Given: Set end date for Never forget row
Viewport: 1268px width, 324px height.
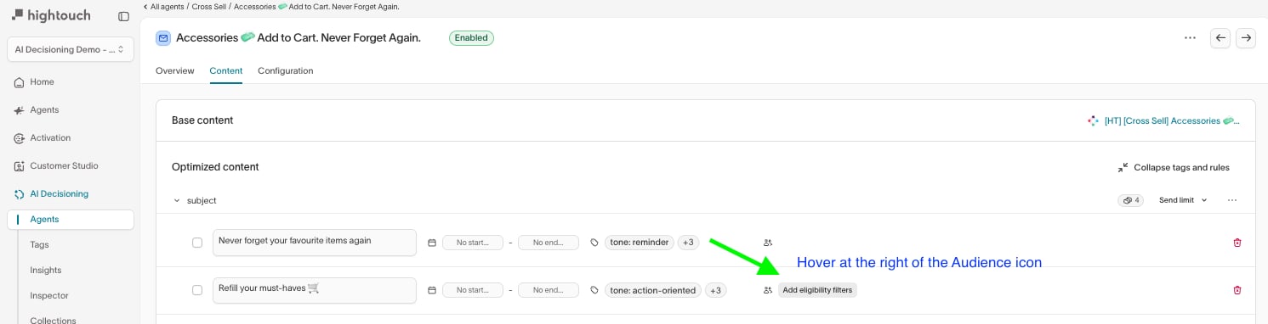Looking at the screenshot, I should [549, 243].
